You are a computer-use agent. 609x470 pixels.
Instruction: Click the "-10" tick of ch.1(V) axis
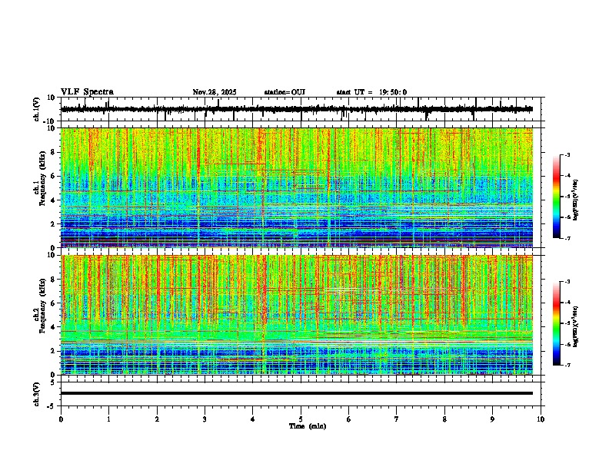coord(50,121)
